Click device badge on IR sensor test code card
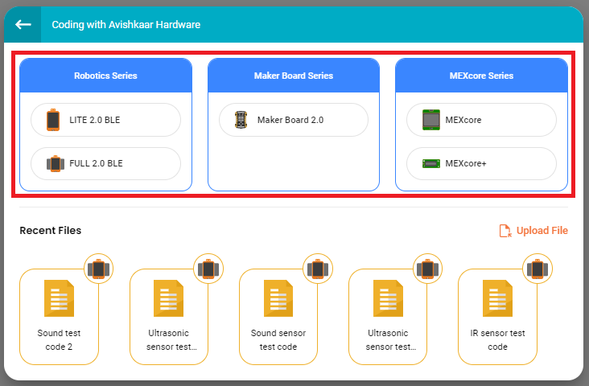Screen dimensions: 589x386 538,269
